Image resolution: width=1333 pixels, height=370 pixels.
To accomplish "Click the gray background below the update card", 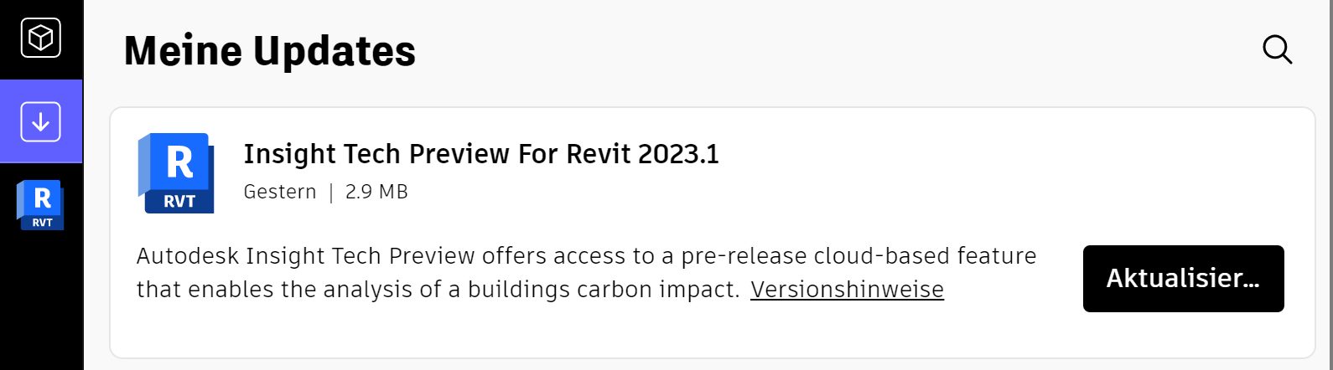I will tap(713, 365).
